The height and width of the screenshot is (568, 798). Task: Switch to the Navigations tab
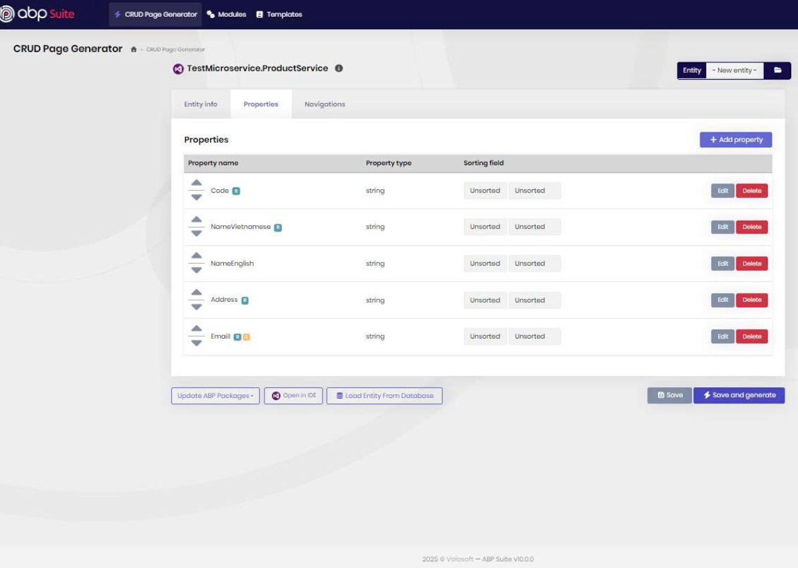(325, 104)
